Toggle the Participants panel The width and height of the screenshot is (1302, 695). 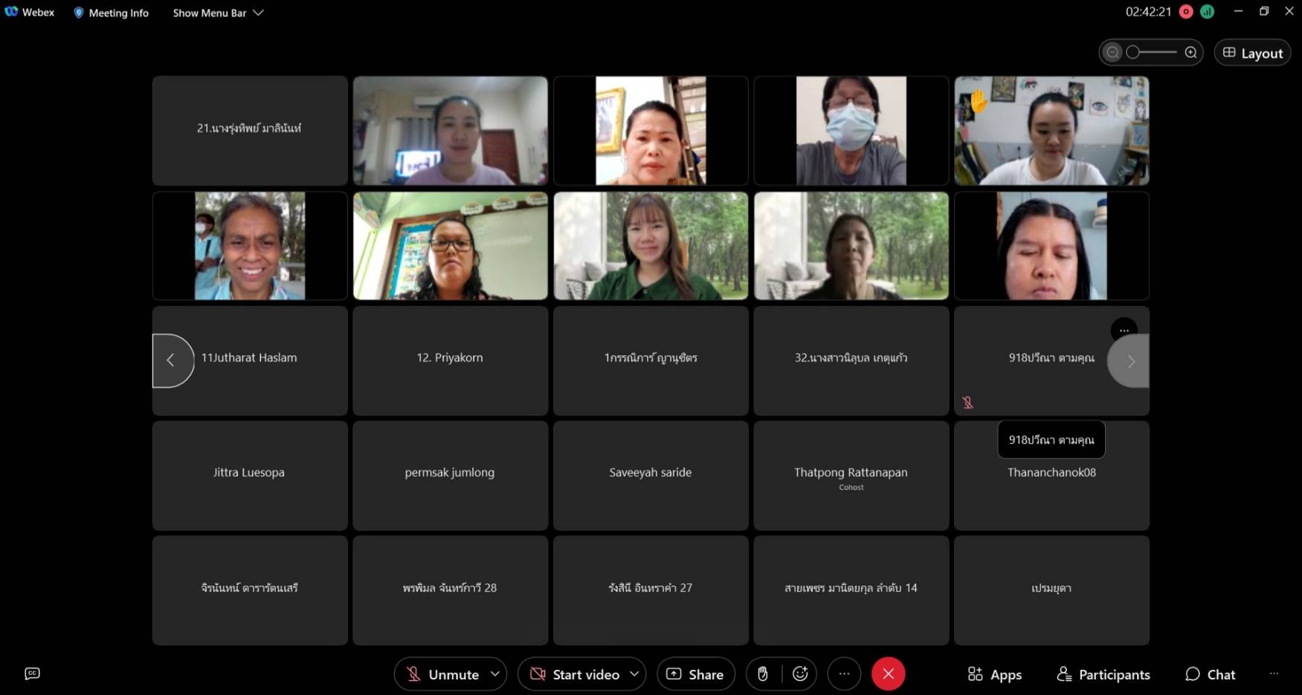pyautogui.click(x=1103, y=674)
